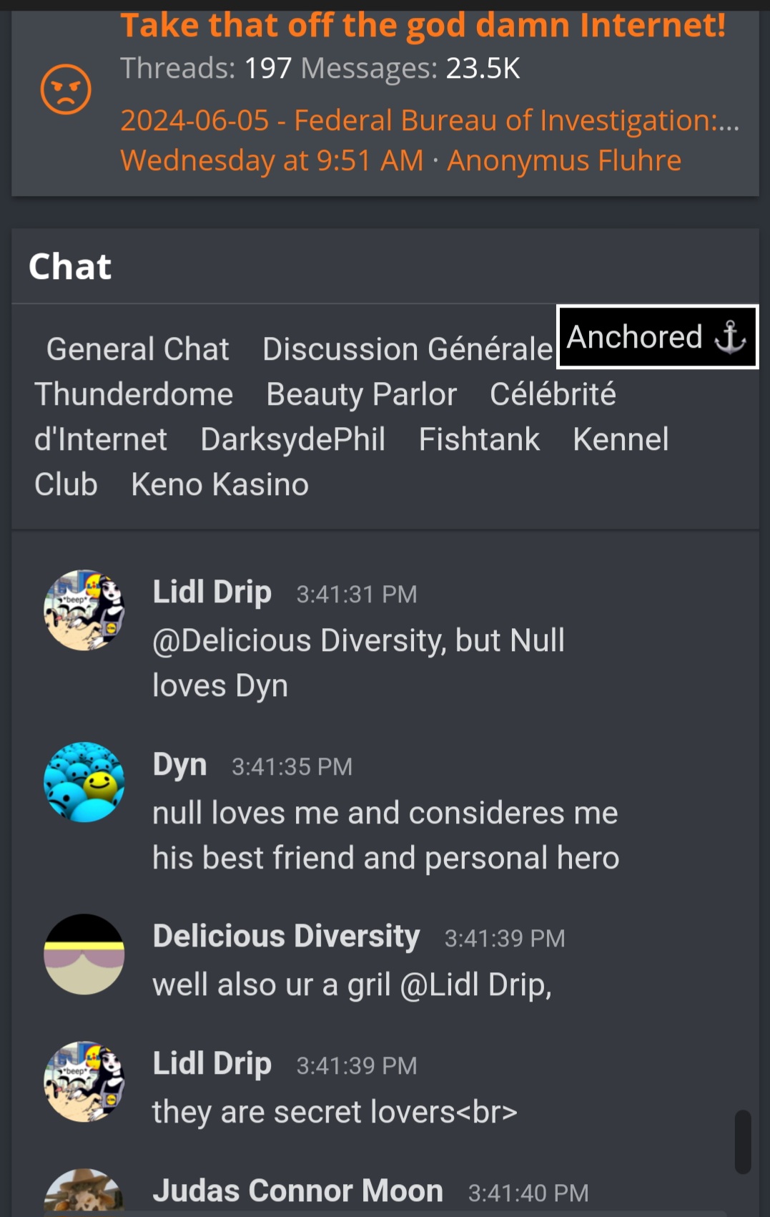Open Anonymus Fluhre's profile link
This screenshot has height=1217, width=770.
[x=564, y=160]
